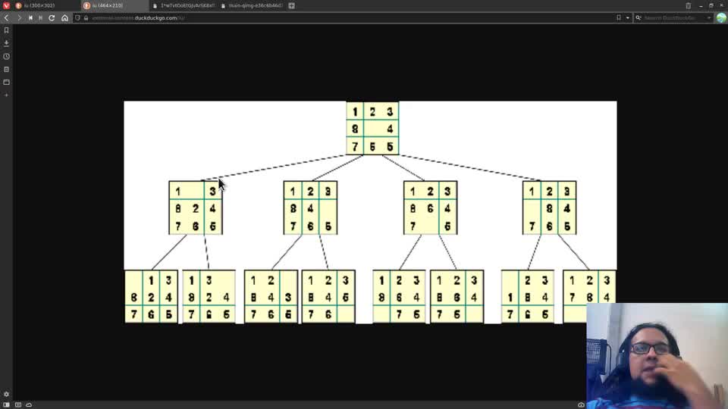Click the tab tiling icon in status bar
The width and height of the screenshot is (728, 409).
pos(18,404)
